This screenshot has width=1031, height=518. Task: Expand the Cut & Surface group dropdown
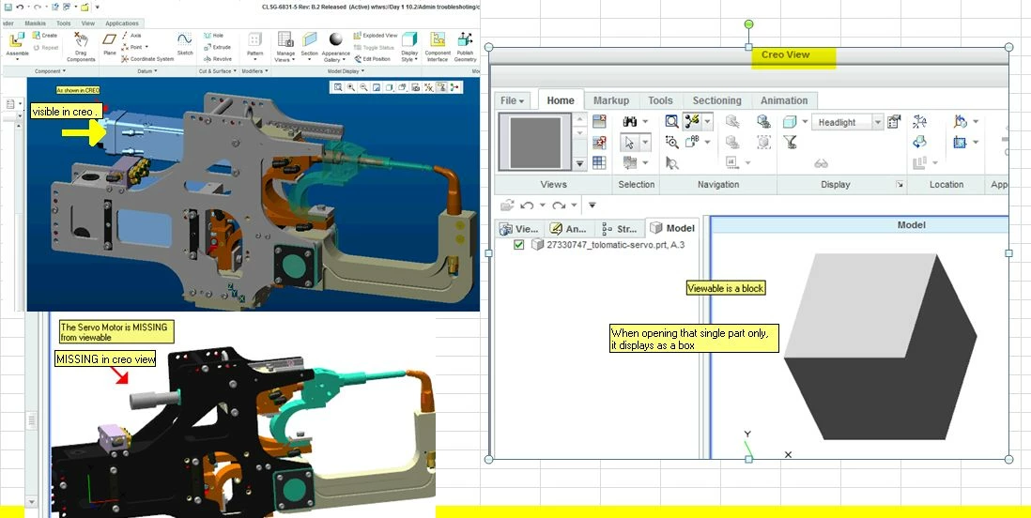(217, 71)
